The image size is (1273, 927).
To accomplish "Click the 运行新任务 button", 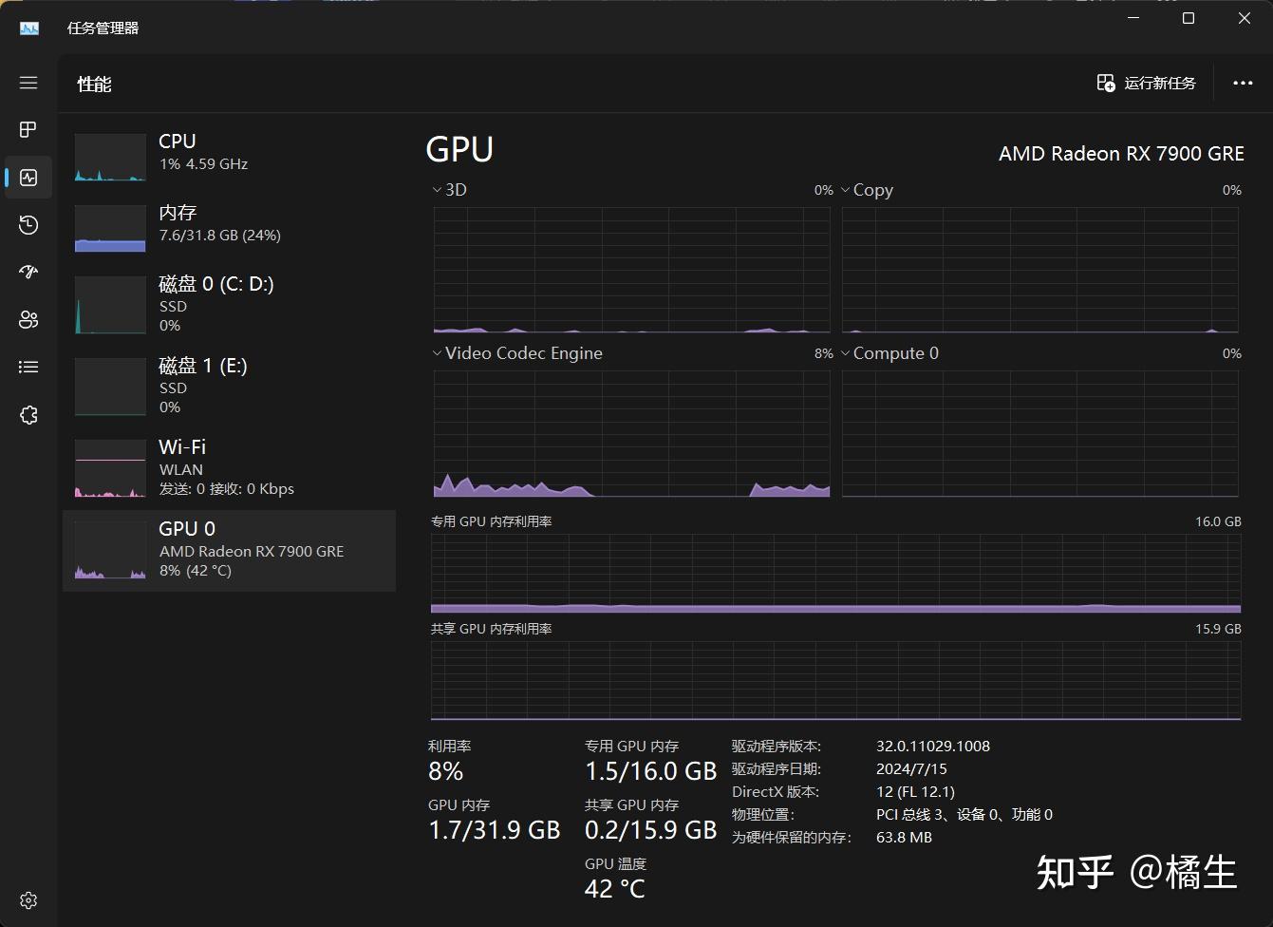I will [x=1146, y=84].
